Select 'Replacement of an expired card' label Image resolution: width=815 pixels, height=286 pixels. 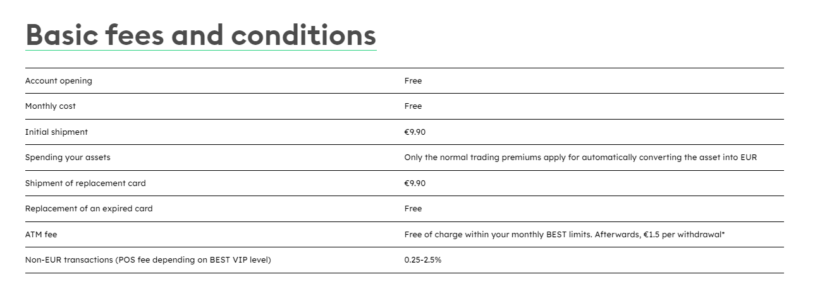click(89, 209)
